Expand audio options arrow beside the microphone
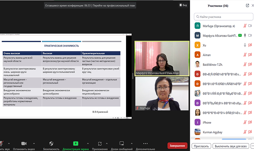Viewport: 254px width, 151px height. click(x=9, y=144)
